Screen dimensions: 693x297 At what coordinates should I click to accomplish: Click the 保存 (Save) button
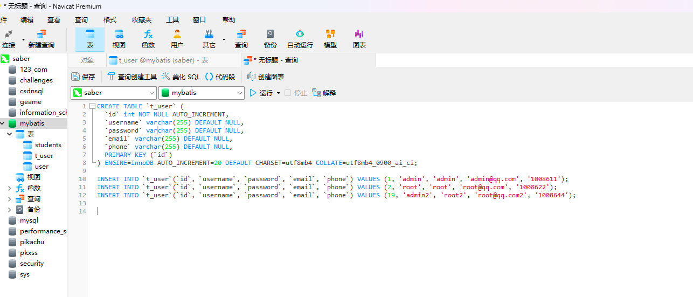coord(83,77)
